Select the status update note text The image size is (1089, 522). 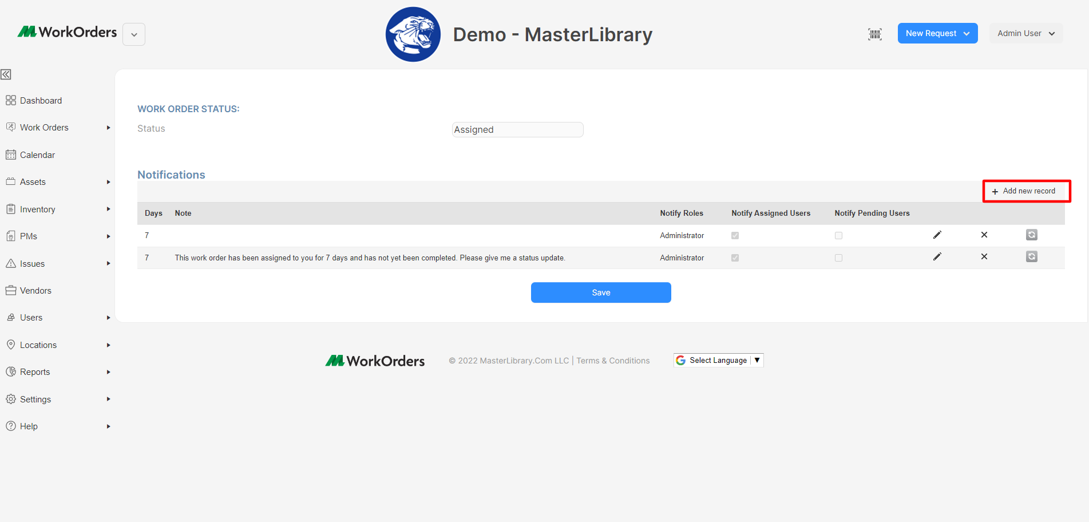pyautogui.click(x=370, y=258)
